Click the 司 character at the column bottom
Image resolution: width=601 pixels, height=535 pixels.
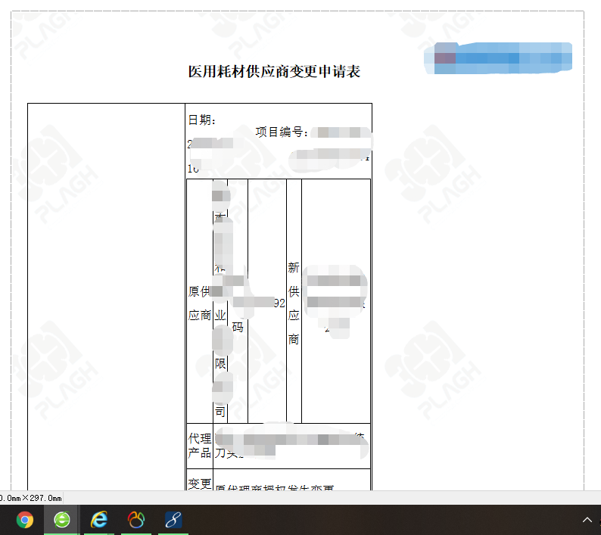[220, 412]
